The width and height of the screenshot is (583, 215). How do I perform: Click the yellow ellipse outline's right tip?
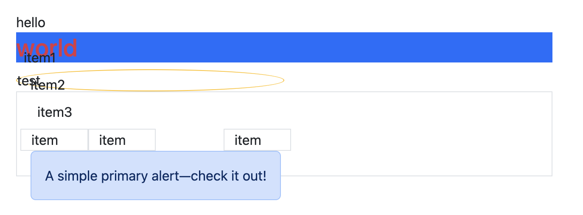pyautogui.click(x=283, y=80)
